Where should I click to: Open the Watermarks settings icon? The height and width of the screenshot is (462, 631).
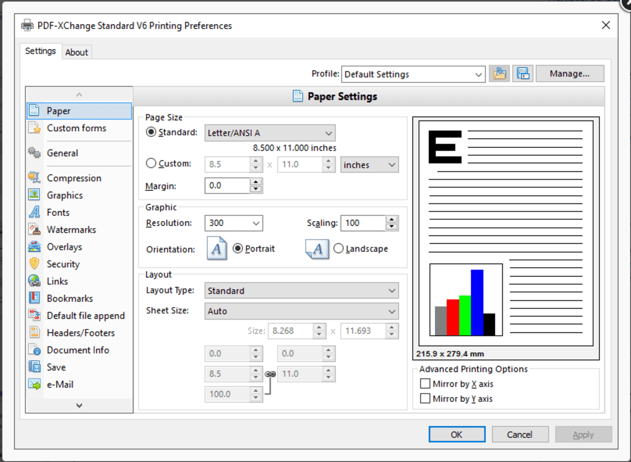[x=35, y=230]
